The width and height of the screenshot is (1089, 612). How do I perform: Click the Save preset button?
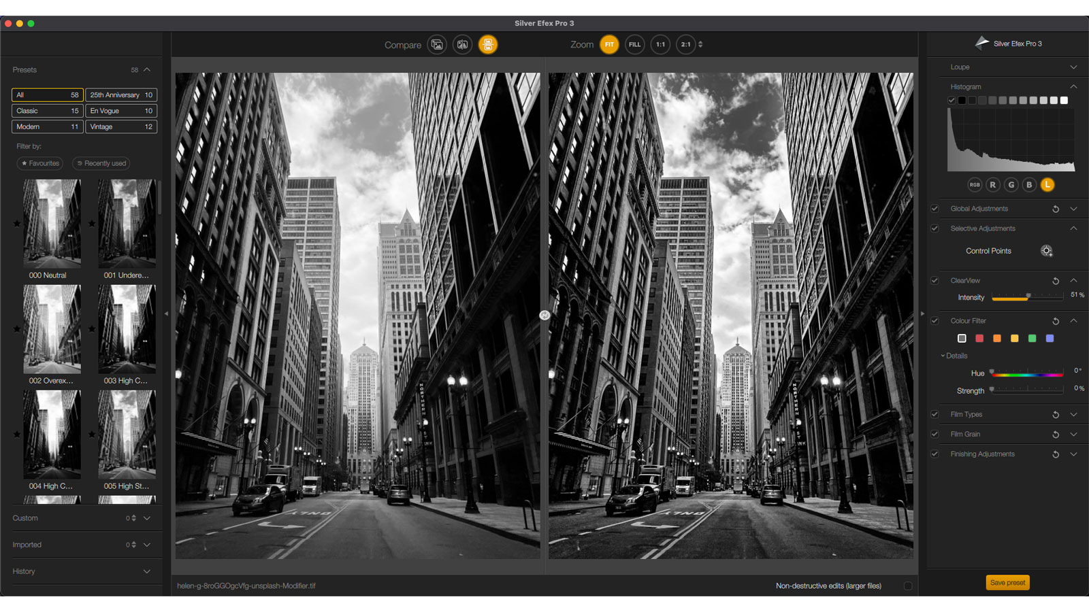pos(1007,583)
